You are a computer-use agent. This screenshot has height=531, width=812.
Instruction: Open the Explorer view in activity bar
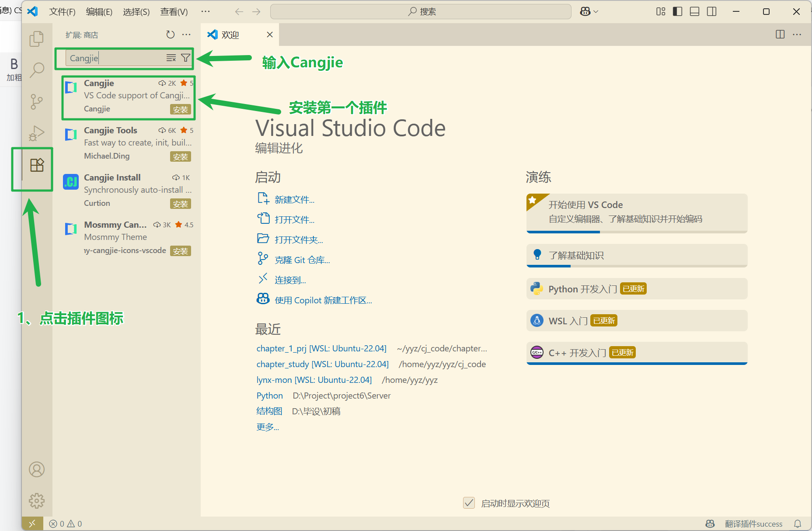(37, 39)
